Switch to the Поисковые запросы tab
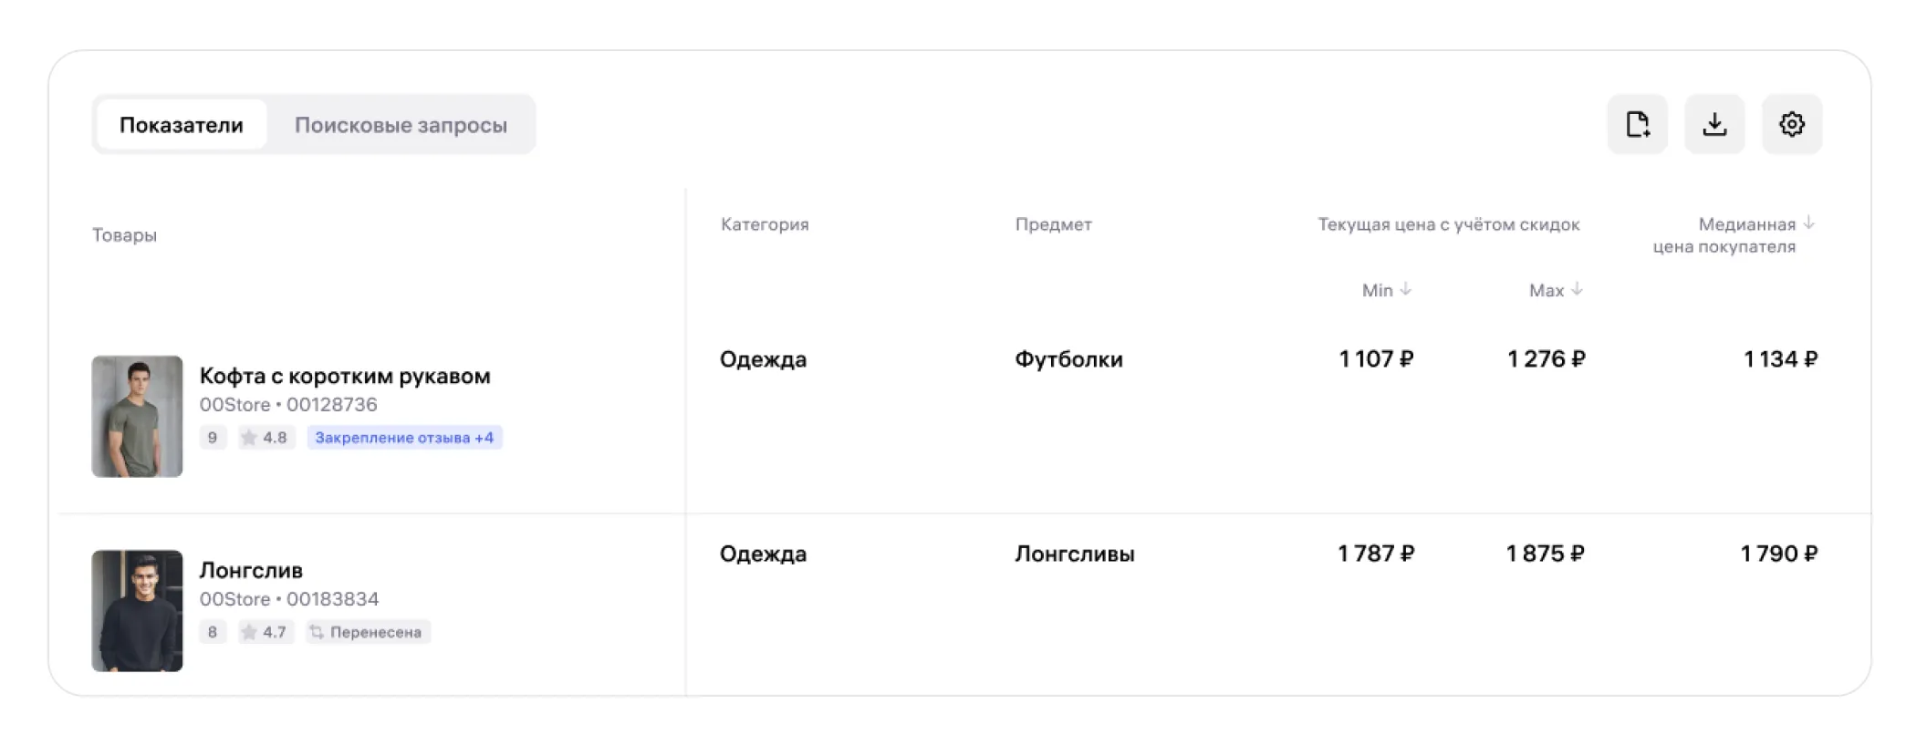Image resolution: width=1927 pixels, height=746 pixels. coord(401,125)
